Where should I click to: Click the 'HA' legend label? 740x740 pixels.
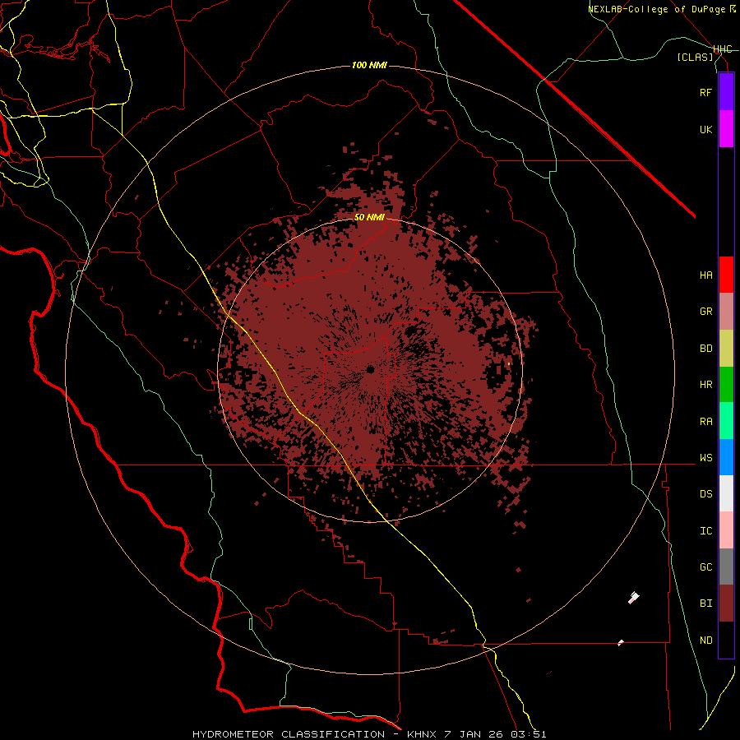click(x=705, y=275)
